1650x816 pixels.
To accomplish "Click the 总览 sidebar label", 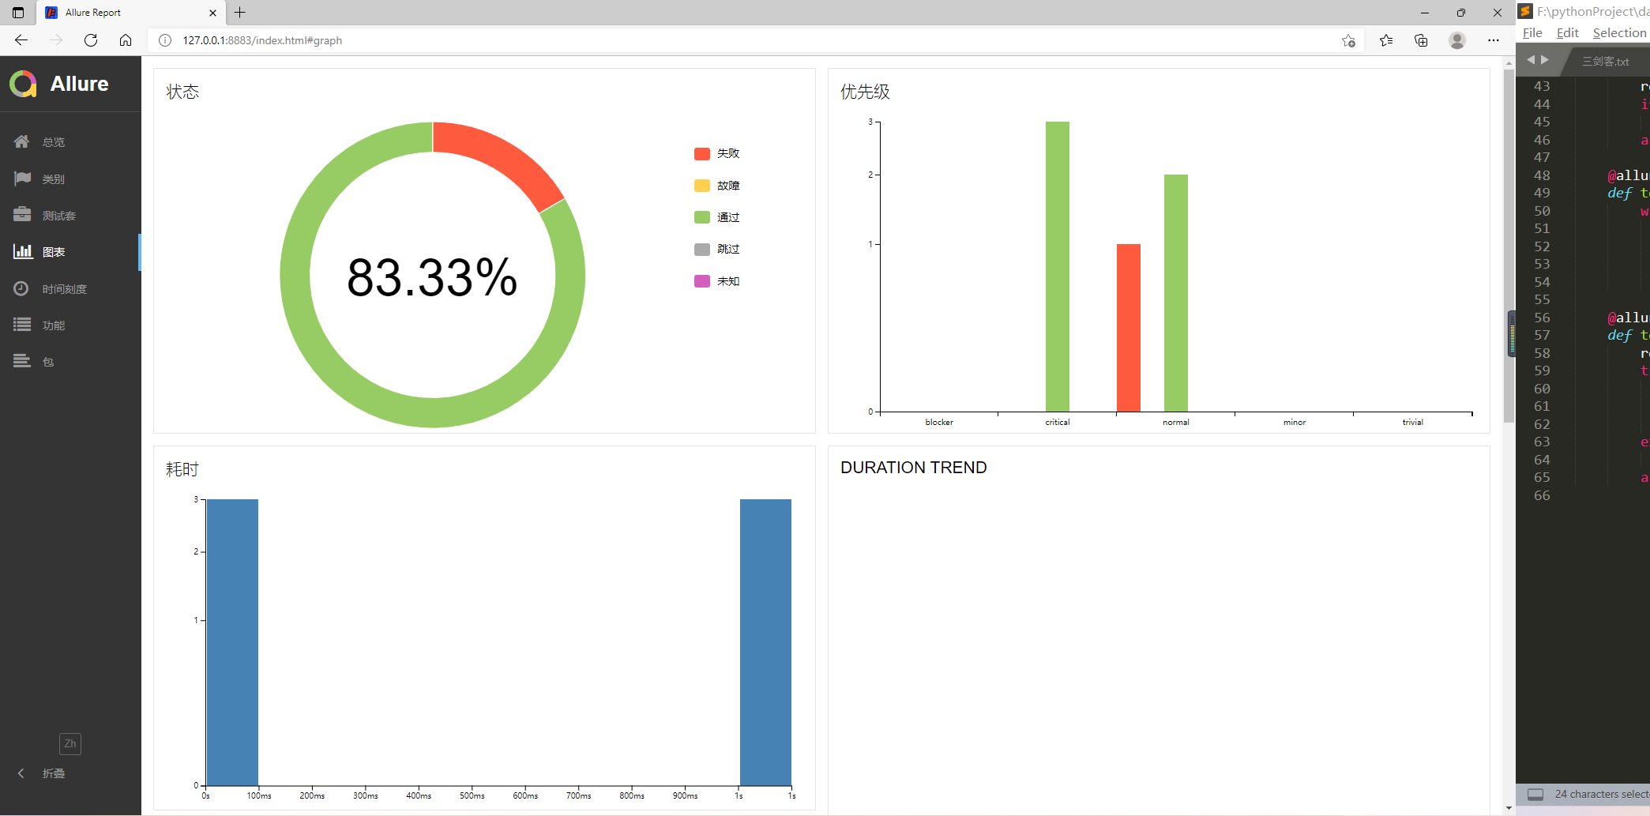I will pyautogui.click(x=54, y=142).
